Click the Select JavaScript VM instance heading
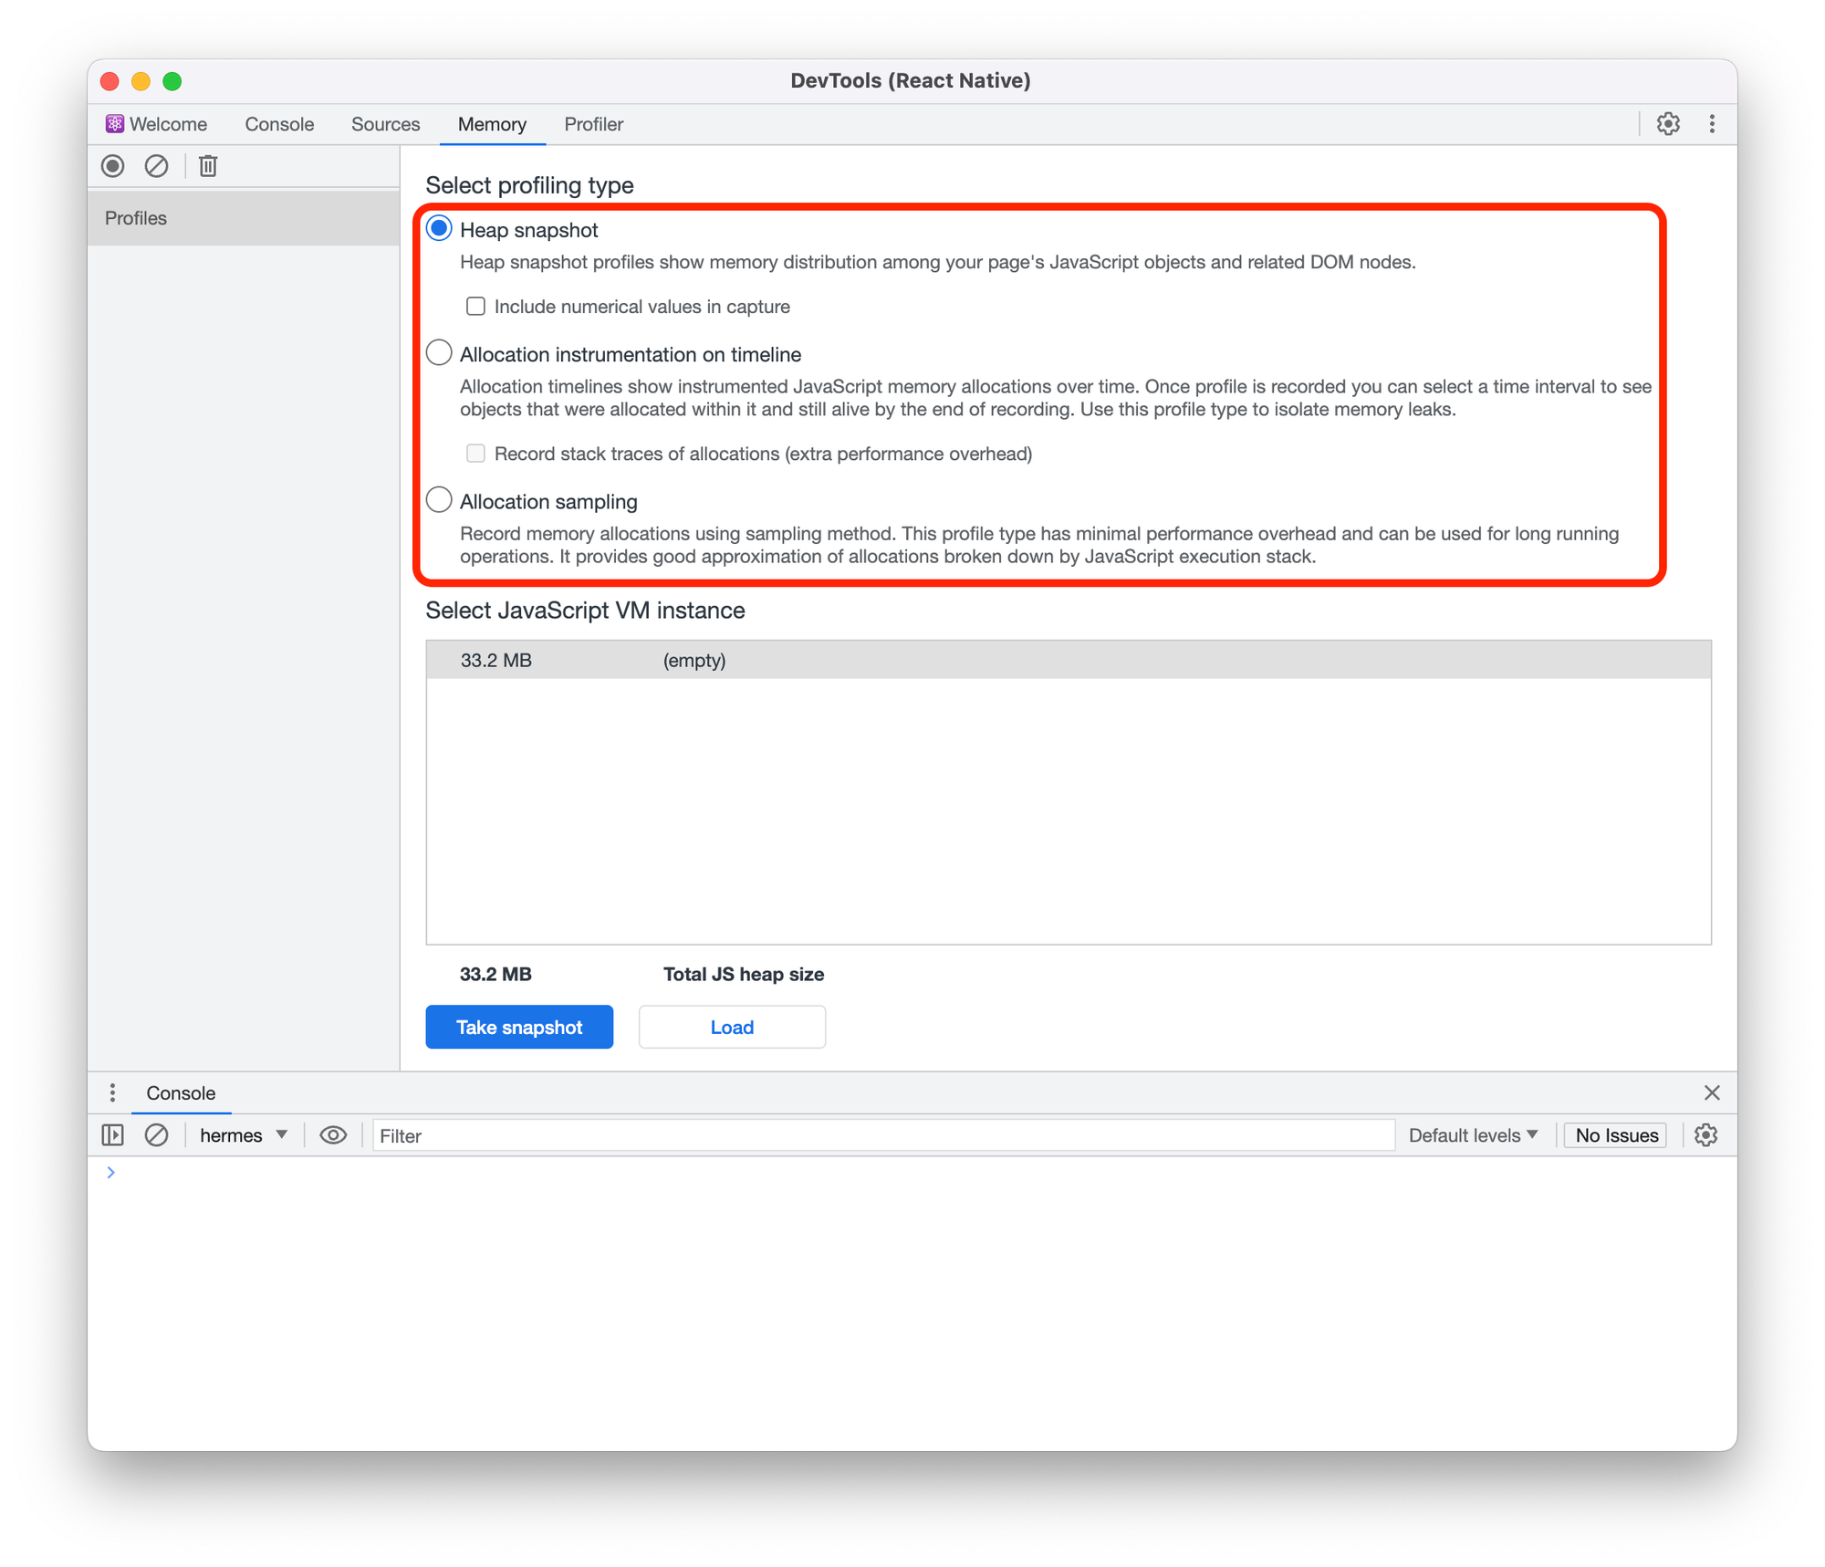This screenshot has width=1825, height=1567. [585, 610]
